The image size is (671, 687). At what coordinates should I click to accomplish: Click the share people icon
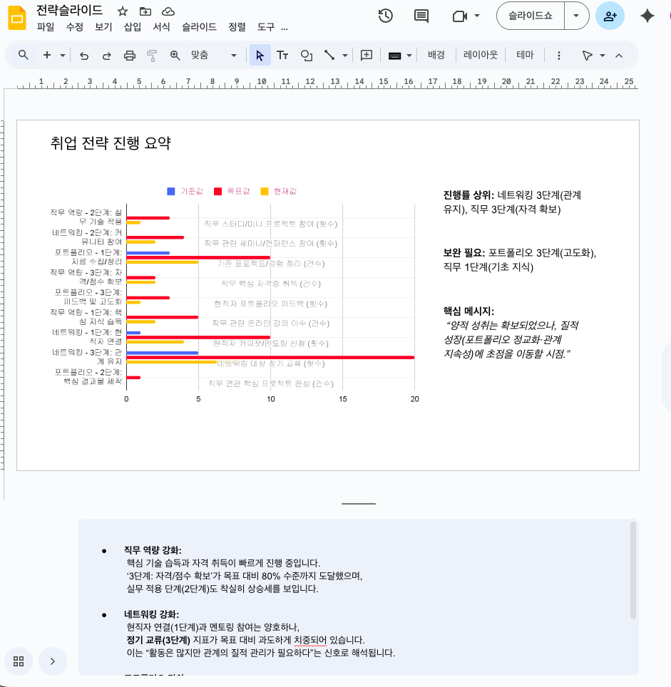(610, 16)
